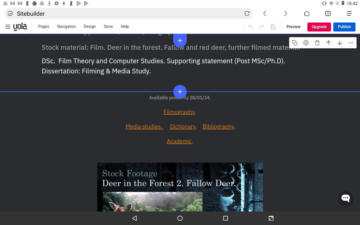The width and height of the screenshot is (360, 225).
Task: Reload the Sitebuilder page
Action: point(247,13)
